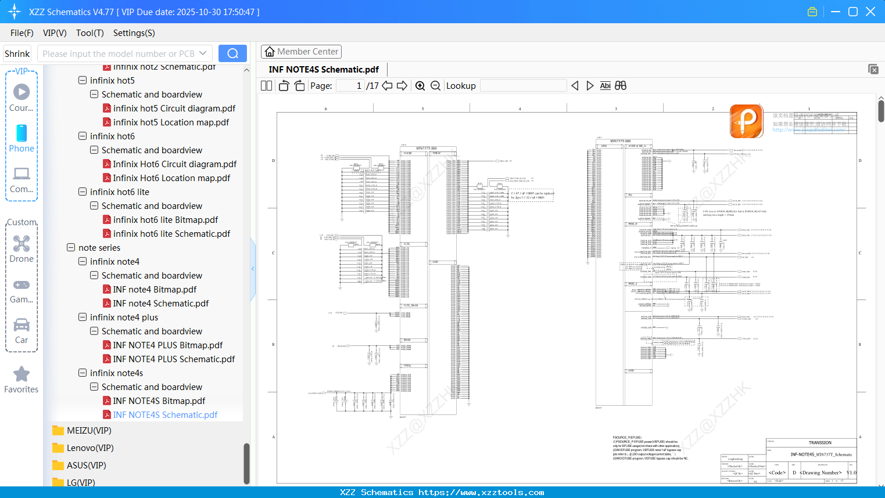The width and height of the screenshot is (885, 498).
Task: Zoom out of the schematic page
Action: (435, 85)
